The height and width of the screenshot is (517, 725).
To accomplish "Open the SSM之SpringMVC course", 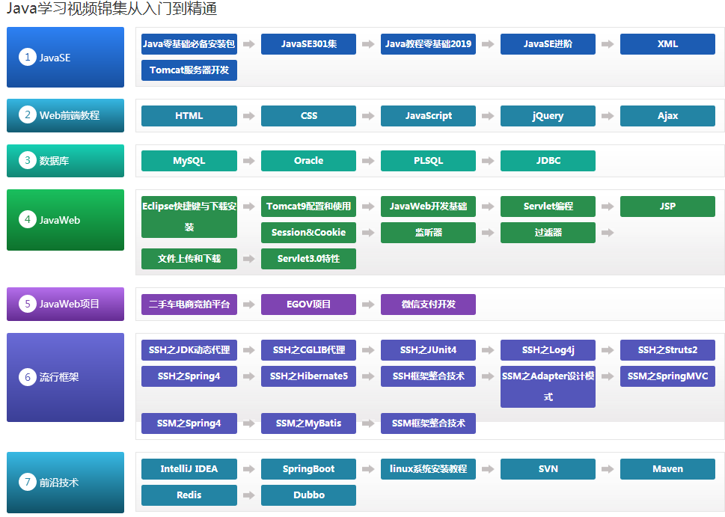I will (x=667, y=376).
